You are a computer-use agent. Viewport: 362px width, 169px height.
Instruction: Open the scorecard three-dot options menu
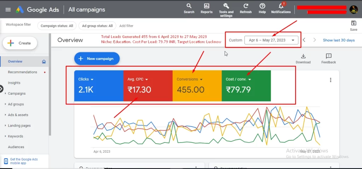pyautogui.click(x=331, y=80)
